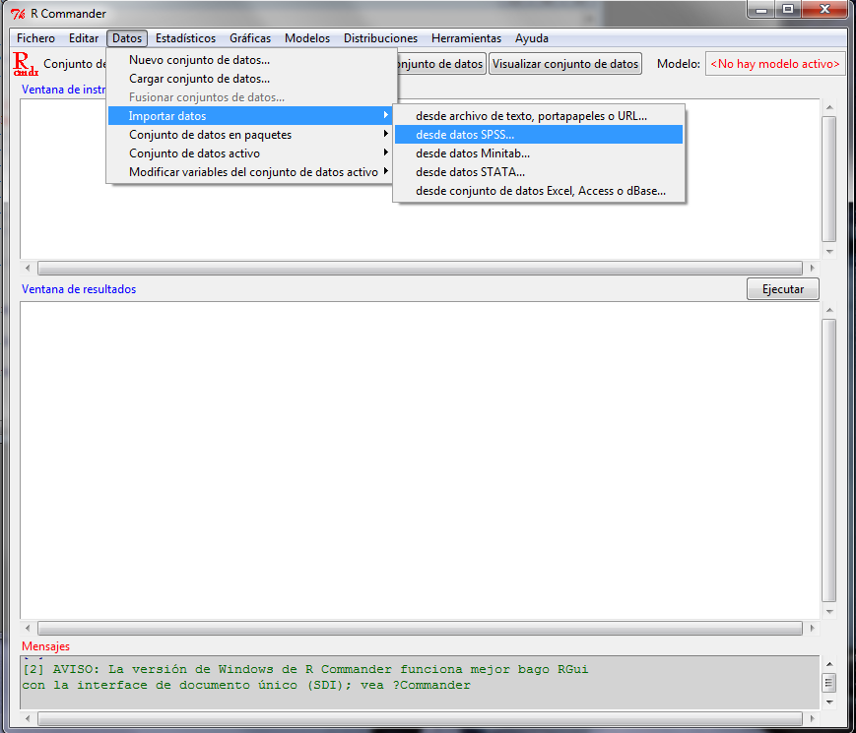The height and width of the screenshot is (733, 856).
Task: Click up arrow of resultados vertical scrollbar
Action: point(829,310)
